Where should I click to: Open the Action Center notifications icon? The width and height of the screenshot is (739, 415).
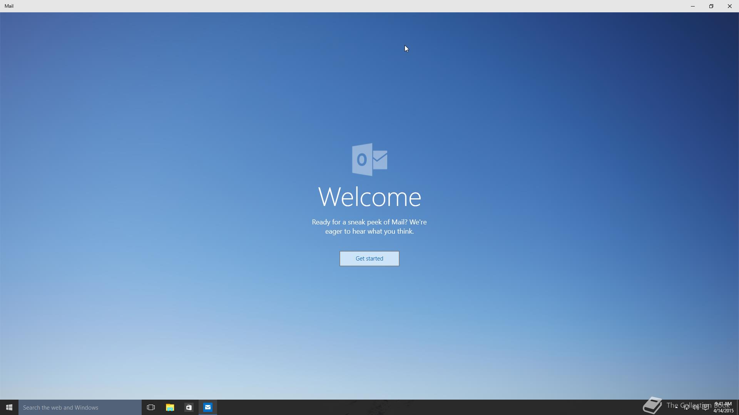click(x=706, y=407)
